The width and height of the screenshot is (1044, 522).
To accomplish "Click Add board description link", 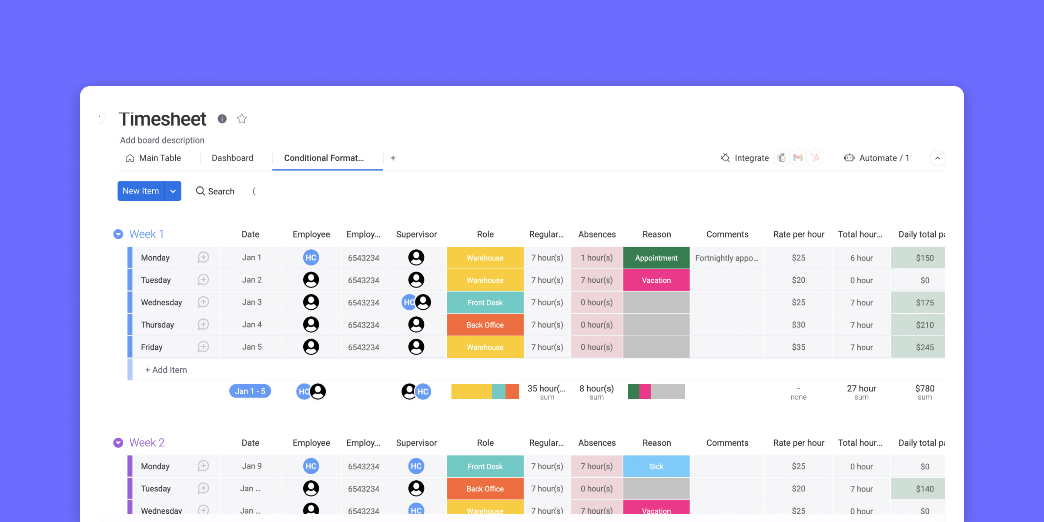I will [x=162, y=140].
